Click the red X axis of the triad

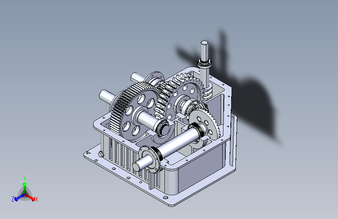pos(30,197)
